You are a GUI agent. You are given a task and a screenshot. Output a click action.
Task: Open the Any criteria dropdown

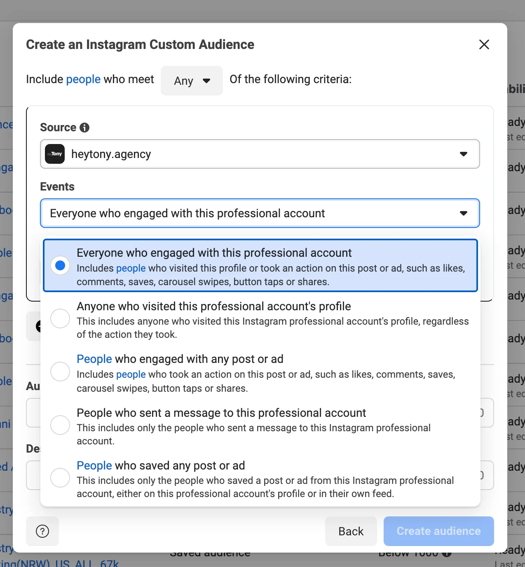point(192,81)
